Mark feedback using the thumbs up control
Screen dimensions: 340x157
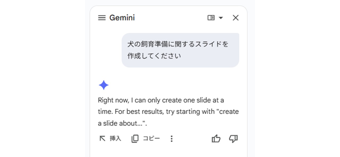(x=216, y=138)
